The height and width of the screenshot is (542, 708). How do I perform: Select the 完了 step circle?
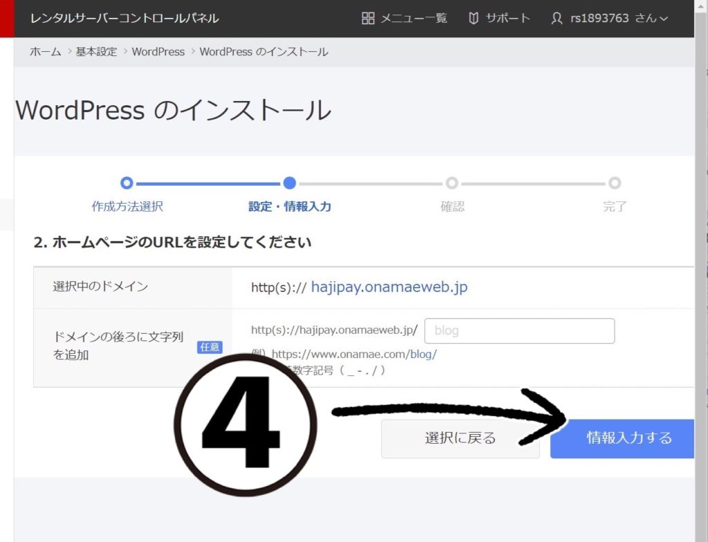tap(615, 183)
